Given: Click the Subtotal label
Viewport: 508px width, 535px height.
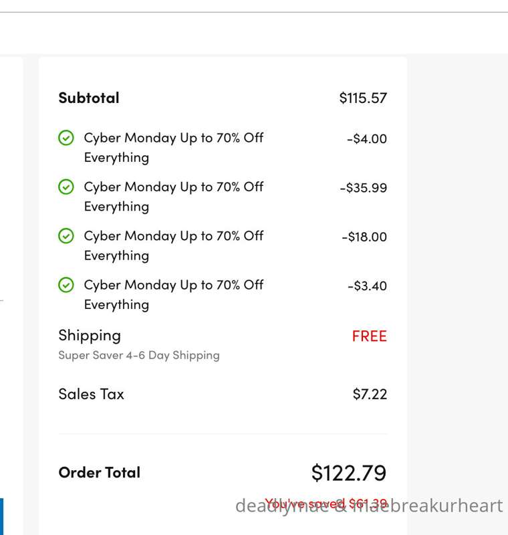Looking at the screenshot, I should 89,98.
